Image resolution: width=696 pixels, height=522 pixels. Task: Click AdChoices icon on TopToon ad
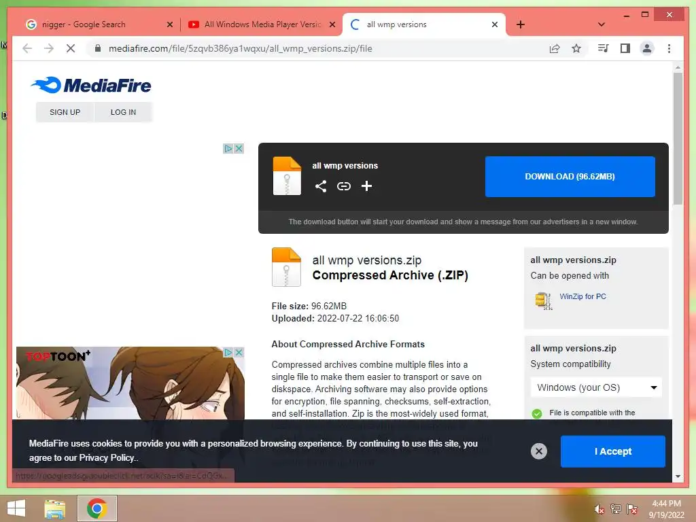pos(228,353)
